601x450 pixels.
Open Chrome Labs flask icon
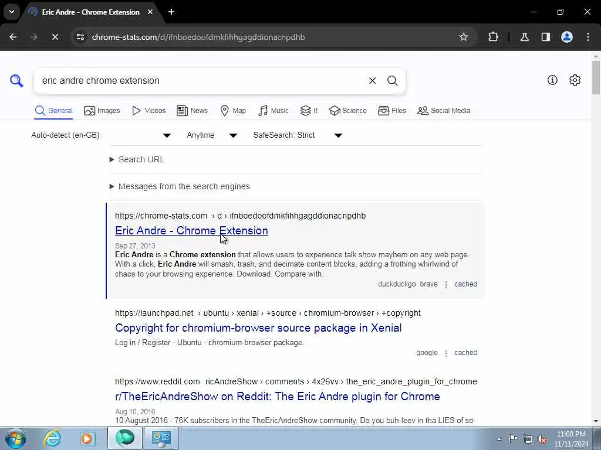pyautogui.click(x=525, y=37)
